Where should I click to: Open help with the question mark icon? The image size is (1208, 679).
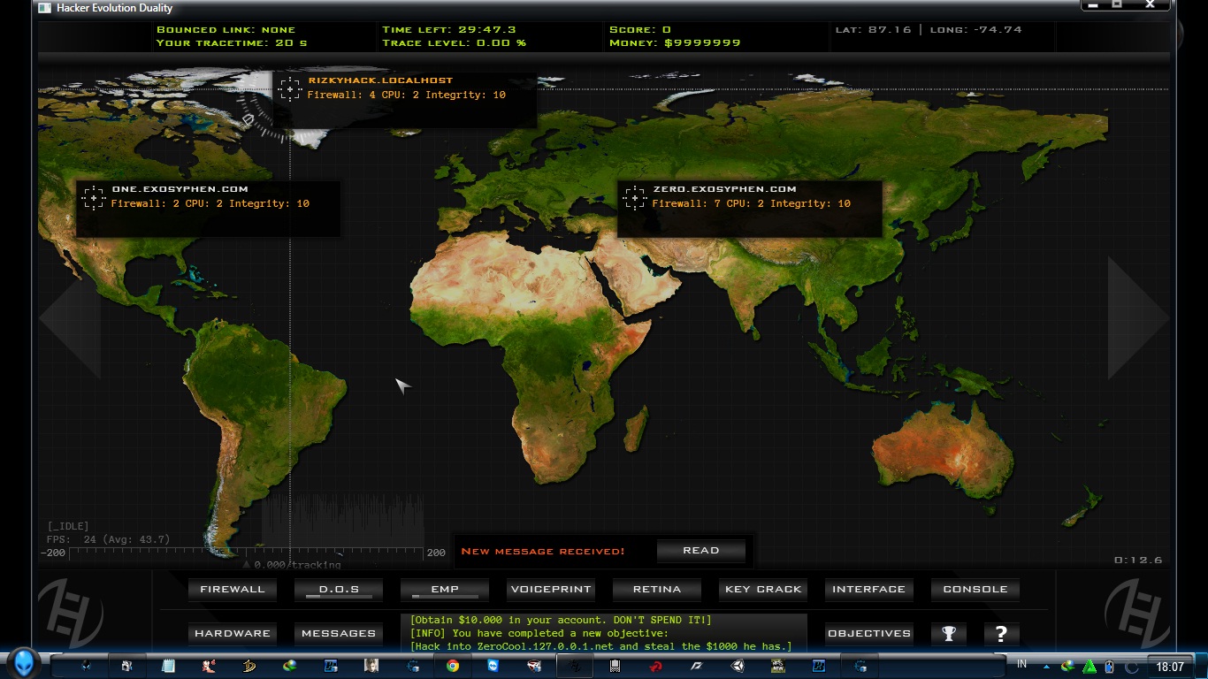(1001, 633)
